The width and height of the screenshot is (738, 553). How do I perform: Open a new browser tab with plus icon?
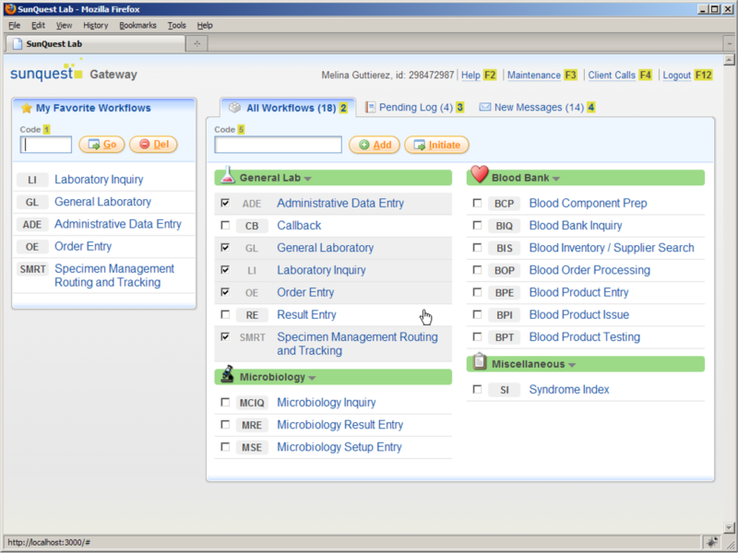pyautogui.click(x=196, y=43)
